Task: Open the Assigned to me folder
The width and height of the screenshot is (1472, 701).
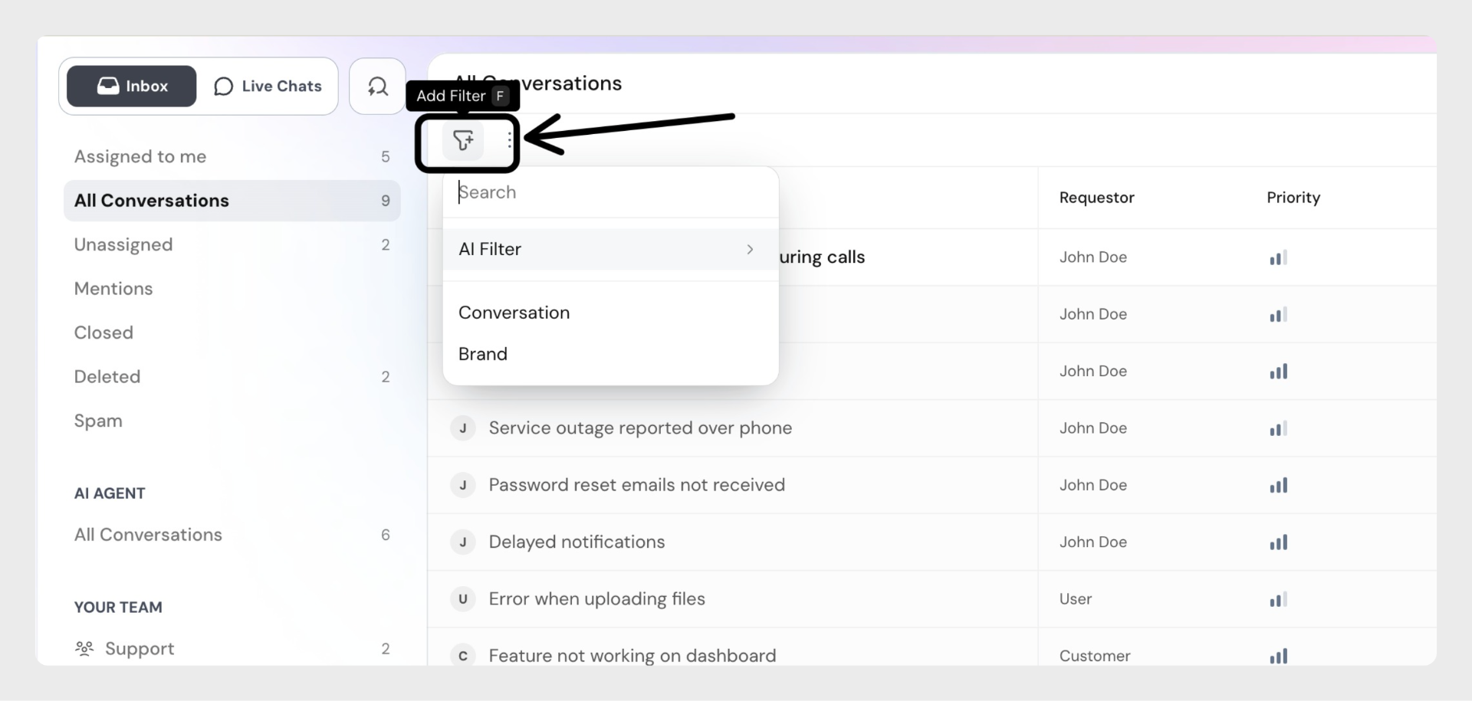Action: click(140, 157)
